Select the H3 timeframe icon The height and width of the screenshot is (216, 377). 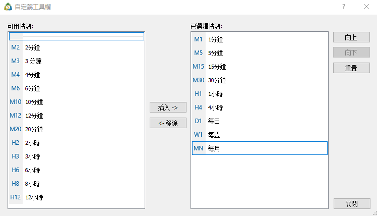[16, 156]
